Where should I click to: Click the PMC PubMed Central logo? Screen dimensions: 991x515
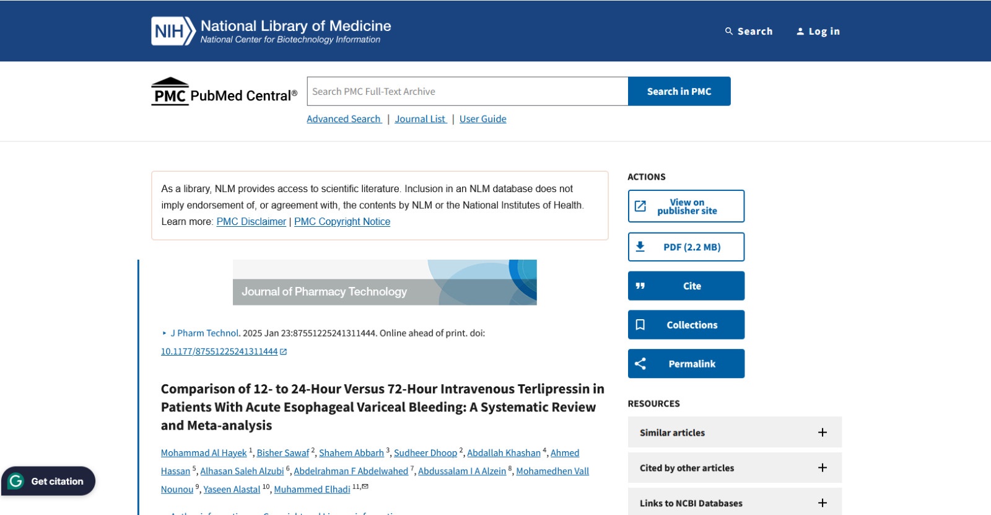click(x=224, y=92)
